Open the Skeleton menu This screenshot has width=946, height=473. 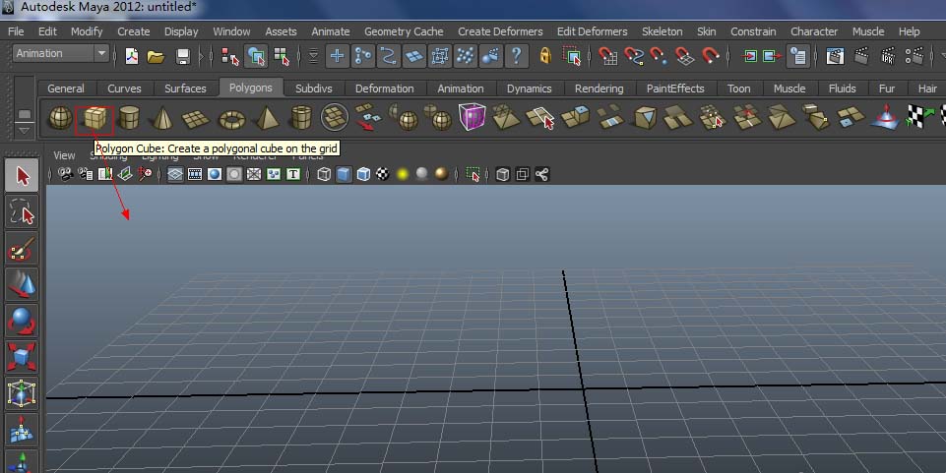[662, 31]
